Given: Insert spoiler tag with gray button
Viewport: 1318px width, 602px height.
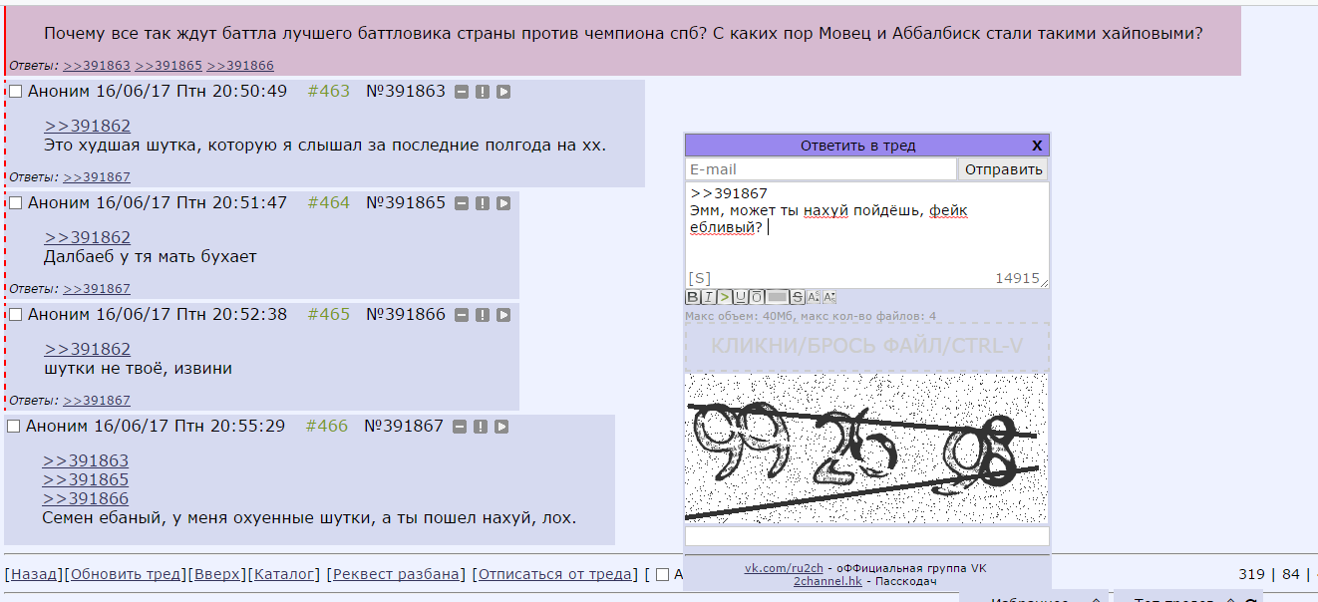Looking at the screenshot, I should click(x=777, y=297).
